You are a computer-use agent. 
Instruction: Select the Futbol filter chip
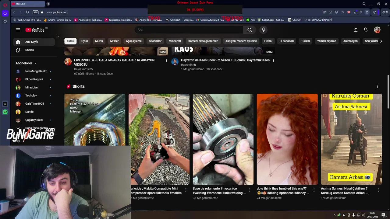[x=268, y=41]
